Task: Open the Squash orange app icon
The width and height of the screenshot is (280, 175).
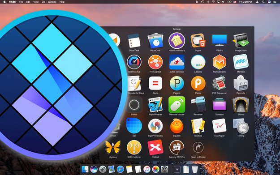Action: [177, 126]
